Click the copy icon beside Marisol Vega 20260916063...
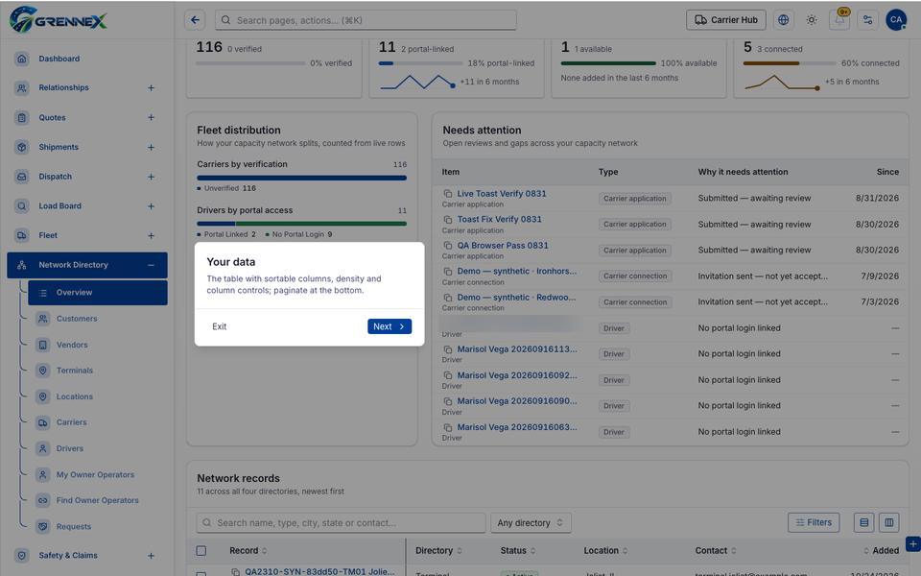Viewport: 921px width, 576px height. pyautogui.click(x=448, y=427)
